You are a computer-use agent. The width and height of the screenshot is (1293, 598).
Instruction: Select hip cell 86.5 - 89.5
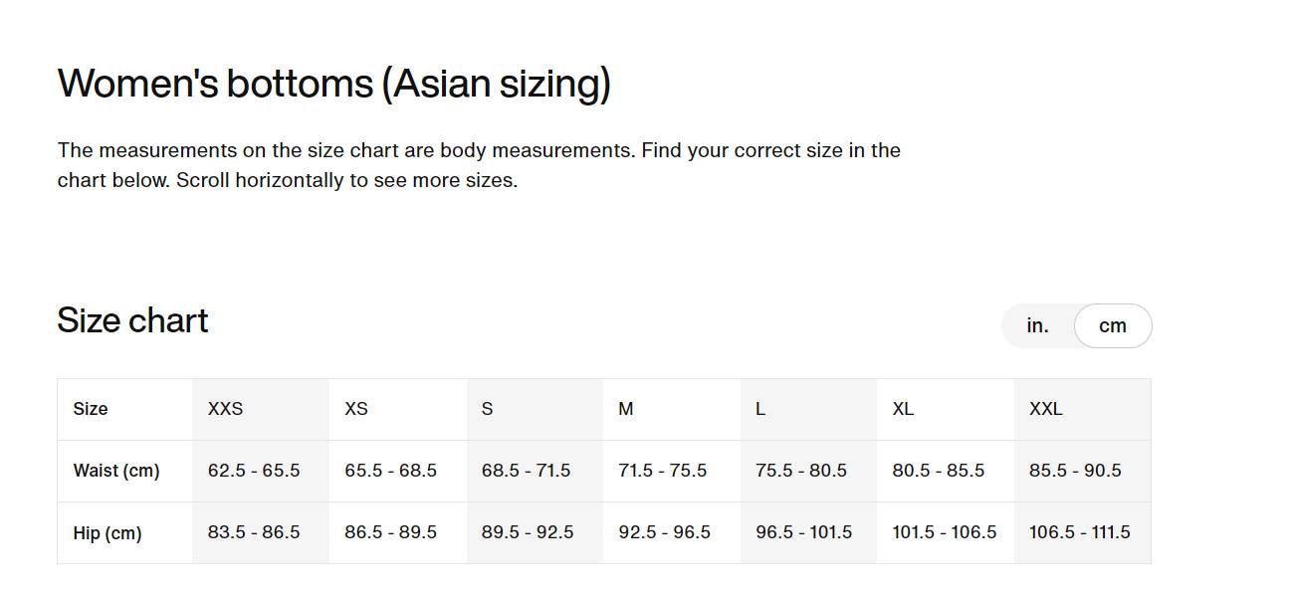391,532
